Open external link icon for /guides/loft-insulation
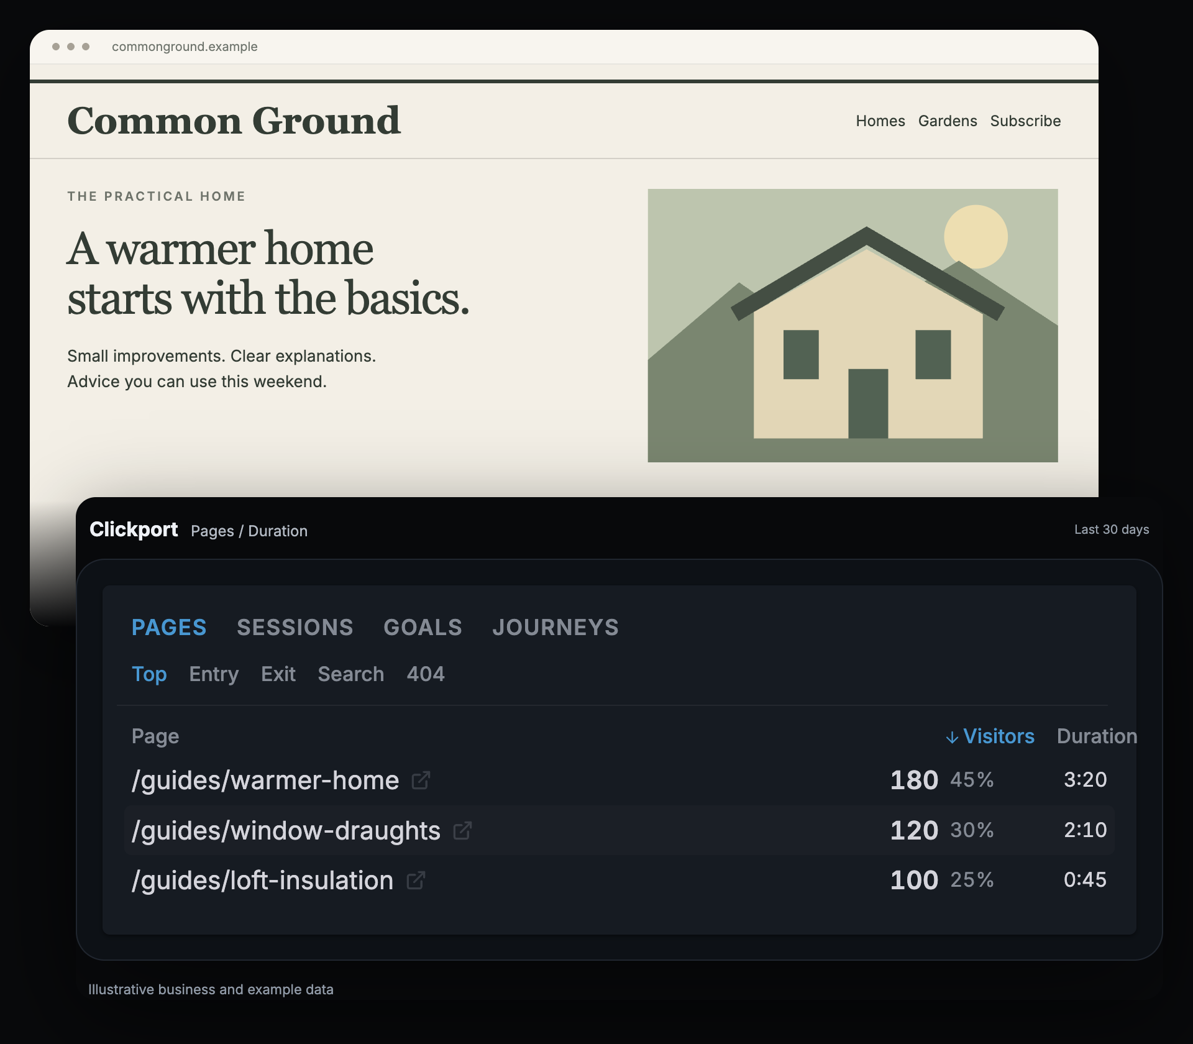The image size is (1193, 1044). click(416, 880)
